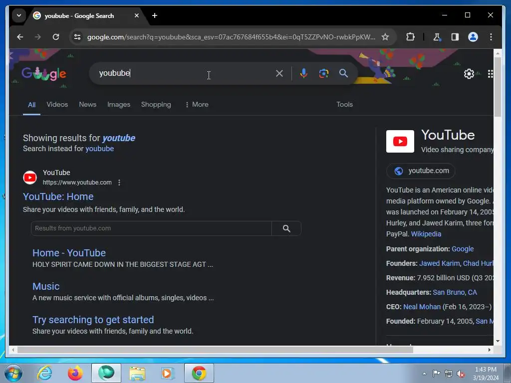This screenshot has width=511, height=383.
Task: Reload the current page
Action: click(x=56, y=37)
